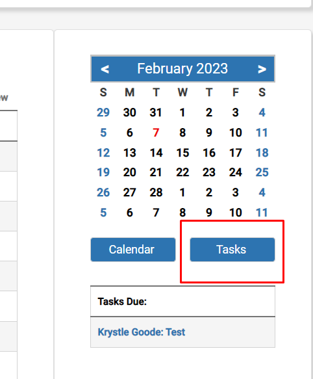Select Monday February 13
313x379 pixels.
click(130, 153)
